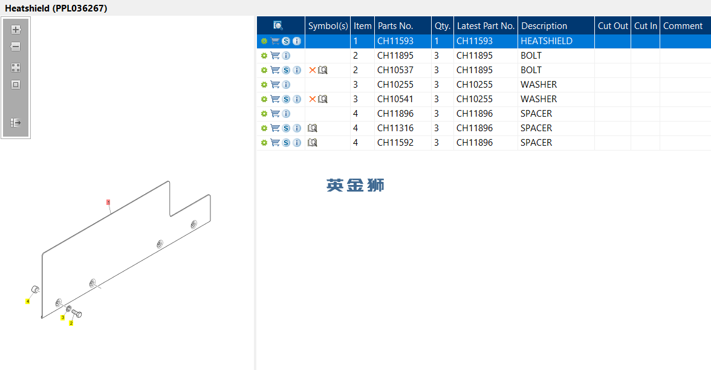The width and height of the screenshot is (711, 370).
Task: Zoom in on the heatshield diagram
Action: [x=16, y=30]
